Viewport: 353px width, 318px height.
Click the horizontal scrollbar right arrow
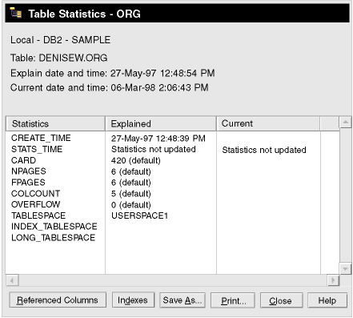pyautogui.click(x=333, y=280)
